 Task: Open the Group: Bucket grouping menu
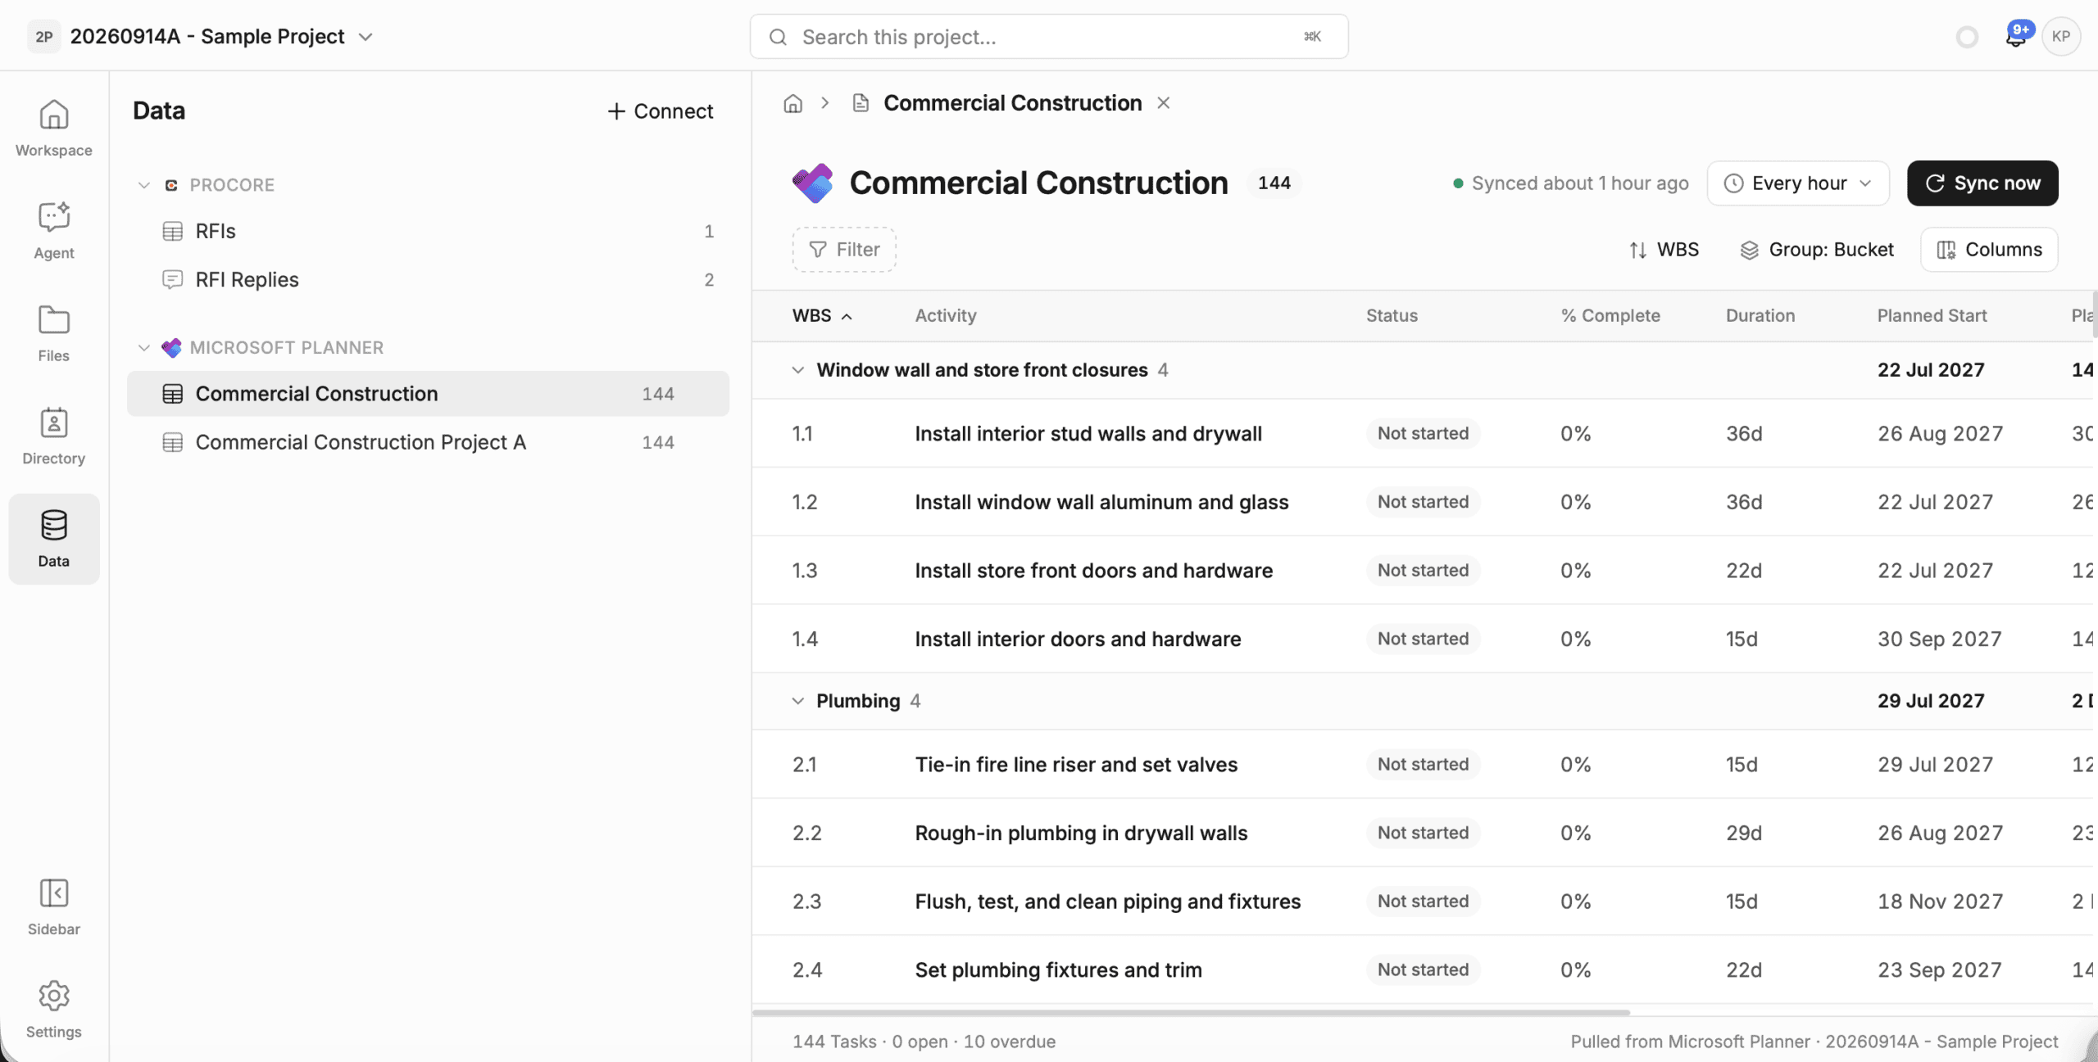pos(1816,250)
